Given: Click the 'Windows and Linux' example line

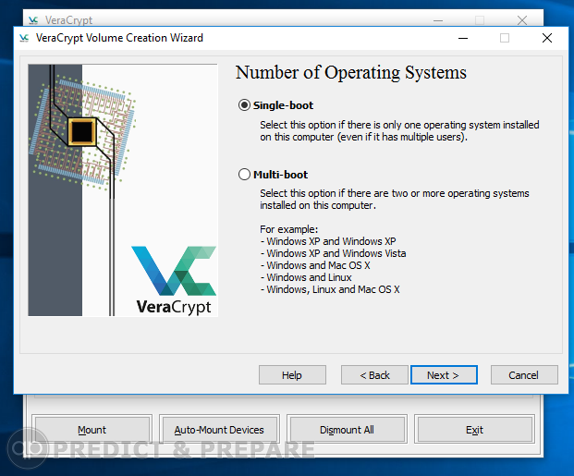Looking at the screenshot, I should pyautogui.click(x=306, y=277).
